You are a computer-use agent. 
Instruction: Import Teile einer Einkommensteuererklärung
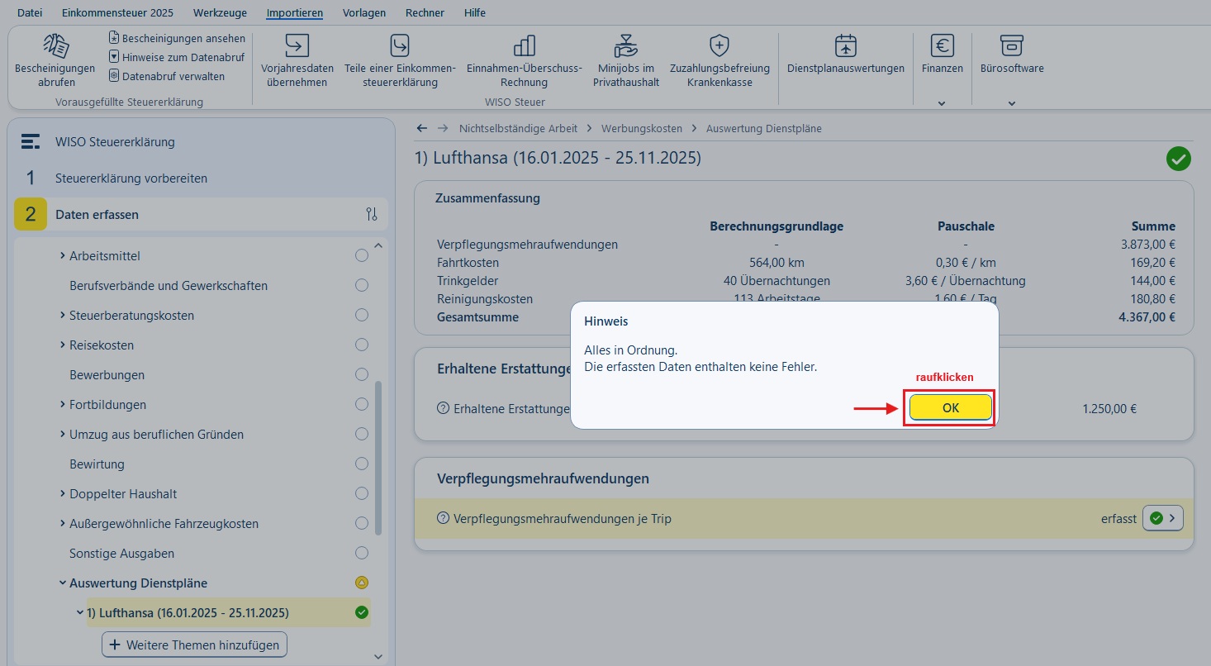pos(400,59)
